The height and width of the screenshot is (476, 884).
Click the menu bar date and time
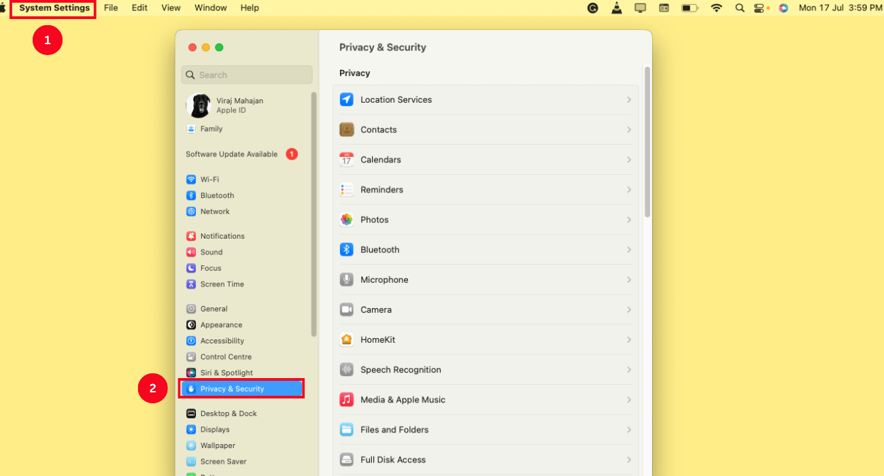point(840,8)
